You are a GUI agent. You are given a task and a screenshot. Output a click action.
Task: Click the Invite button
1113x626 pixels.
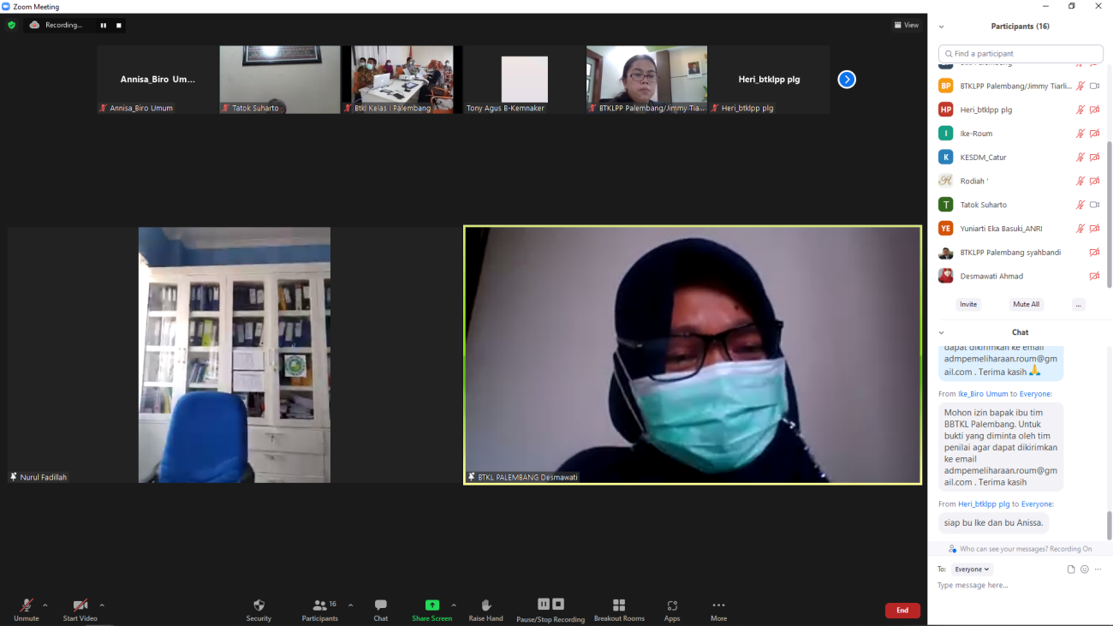[x=967, y=304]
